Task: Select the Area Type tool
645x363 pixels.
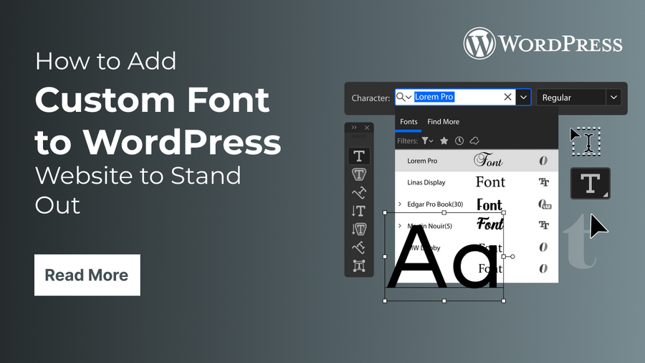Action: point(359,174)
